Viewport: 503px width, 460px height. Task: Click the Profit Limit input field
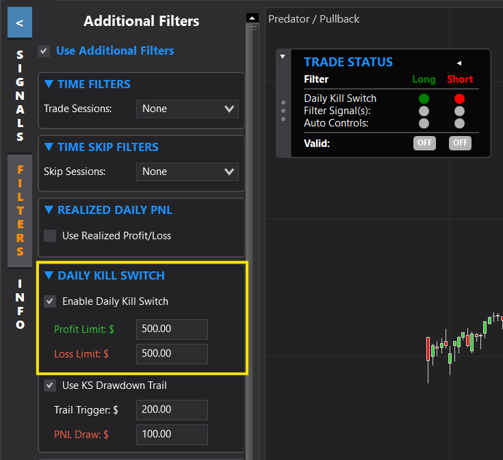click(172, 329)
